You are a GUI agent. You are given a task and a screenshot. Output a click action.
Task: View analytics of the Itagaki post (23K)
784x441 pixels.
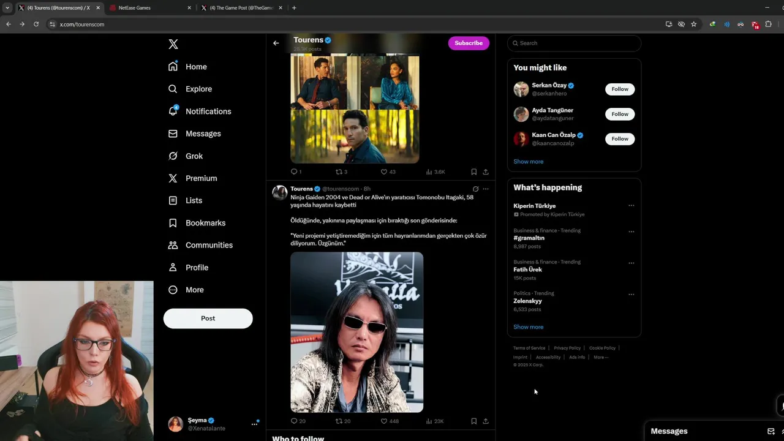coord(435,421)
